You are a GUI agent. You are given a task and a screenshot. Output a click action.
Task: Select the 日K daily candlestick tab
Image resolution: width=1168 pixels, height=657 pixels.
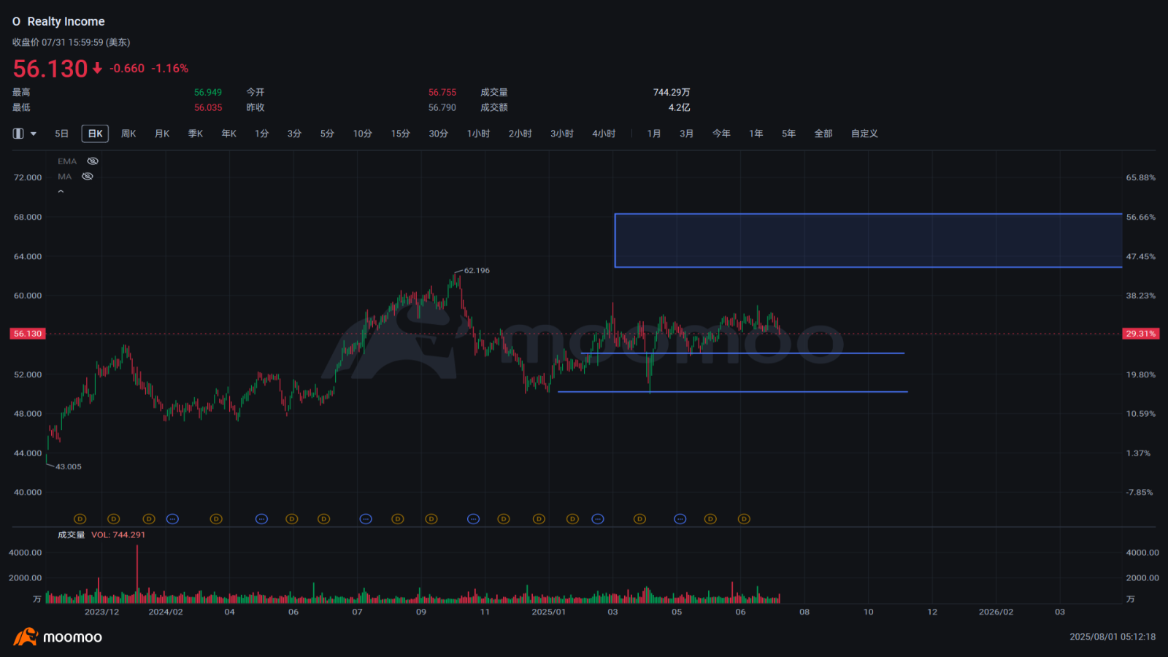(95, 134)
